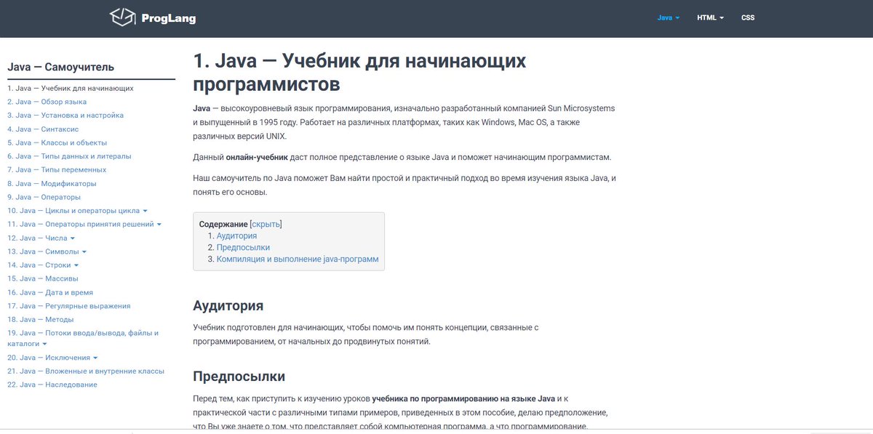The image size is (873, 434).
Task: Go to the CSS section
Action: point(748,17)
